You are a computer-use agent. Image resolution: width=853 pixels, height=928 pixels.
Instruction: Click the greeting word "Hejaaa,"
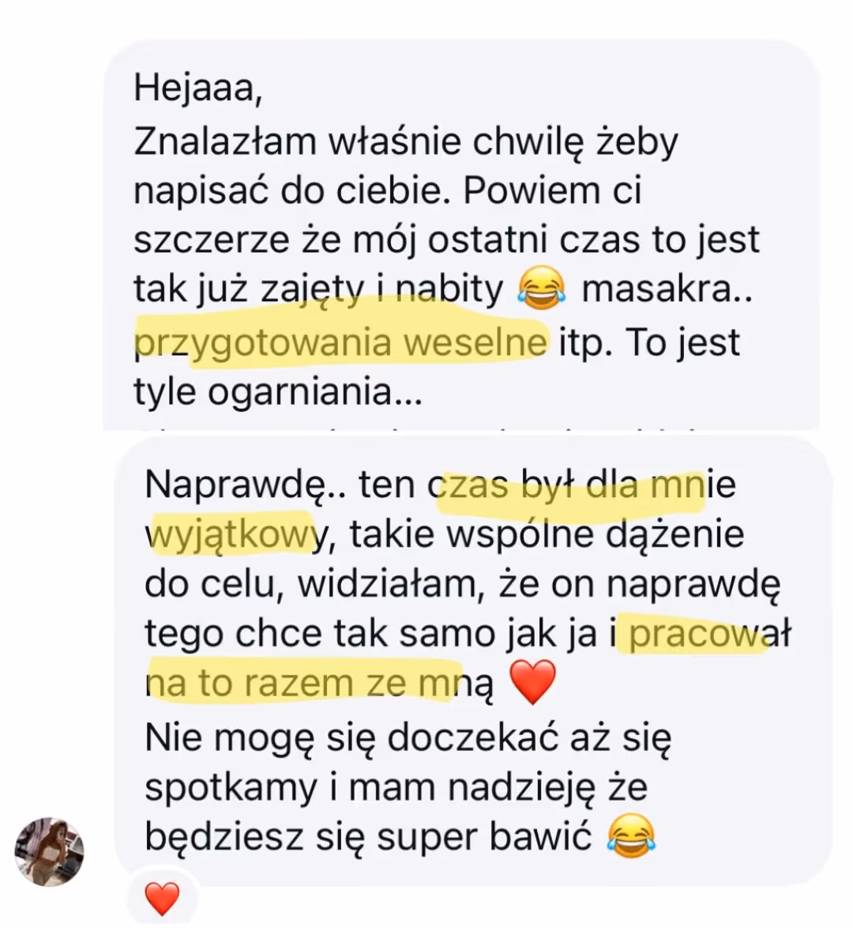198,89
